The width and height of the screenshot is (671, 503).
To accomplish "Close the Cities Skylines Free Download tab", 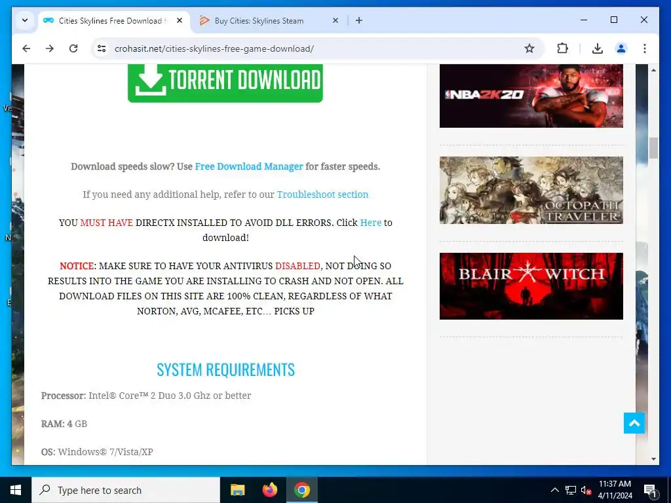I will [180, 20].
